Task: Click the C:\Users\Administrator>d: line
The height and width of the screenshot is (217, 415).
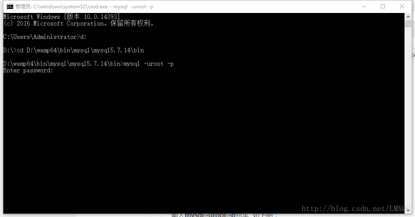Action: point(45,37)
